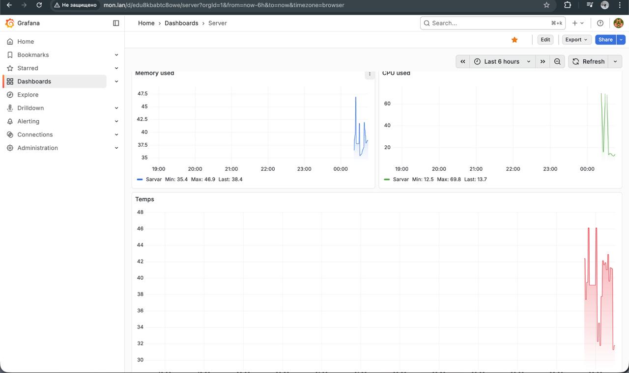
Task: Click the Sarvar green legend color swatch
Action: [x=387, y=180]
